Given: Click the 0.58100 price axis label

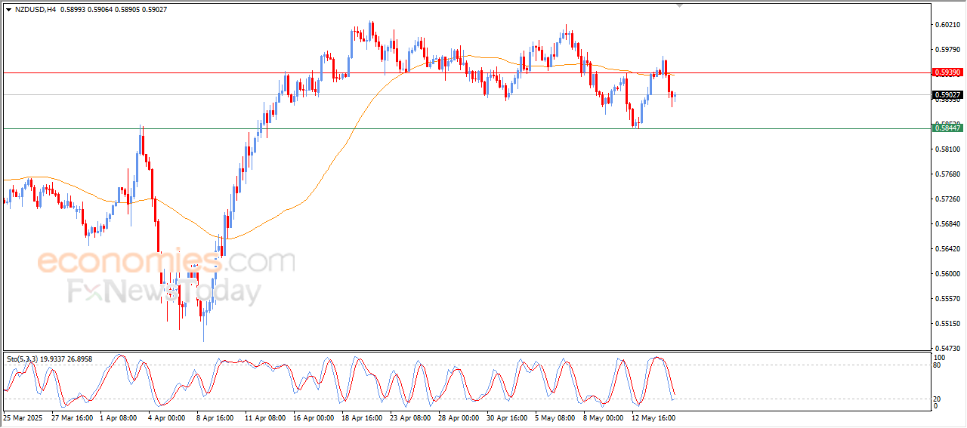Looking at the screenshot, I should click(x=947, y=149).
